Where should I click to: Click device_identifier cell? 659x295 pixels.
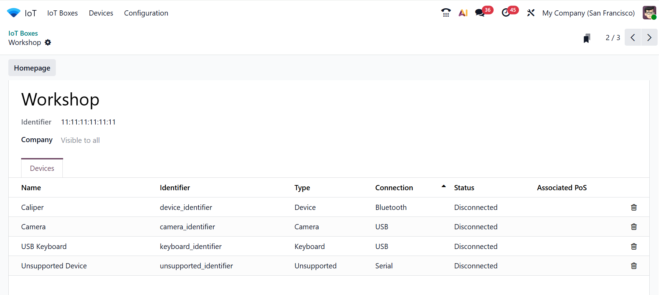(x=186, y=207)
